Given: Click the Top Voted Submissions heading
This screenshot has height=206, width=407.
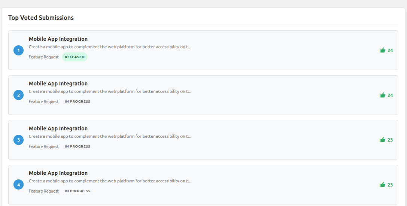Looking at the screenshot, I should click(x=41, y=18).
